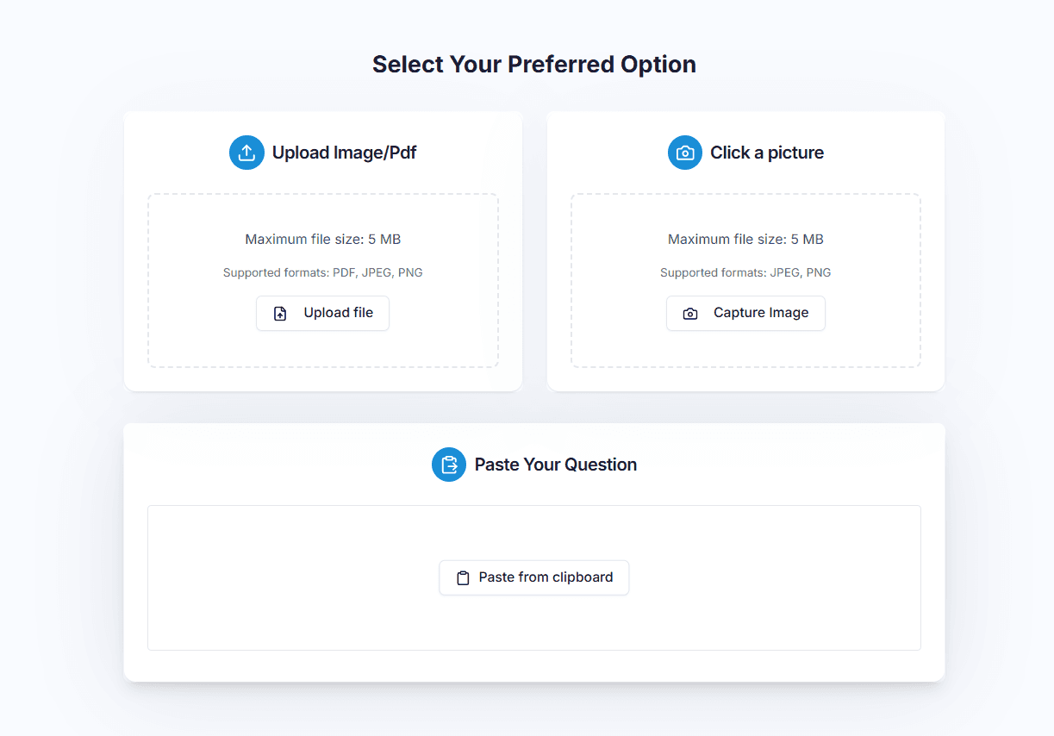This screenshot has height=736, width=1054.
Task: Click the Paste Your Question heading
Action: [x=556, y=465]
